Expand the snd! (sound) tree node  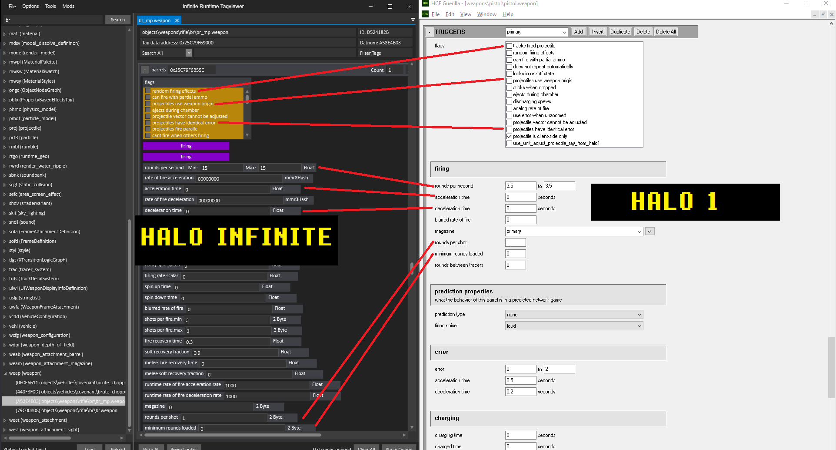point(5,222)
